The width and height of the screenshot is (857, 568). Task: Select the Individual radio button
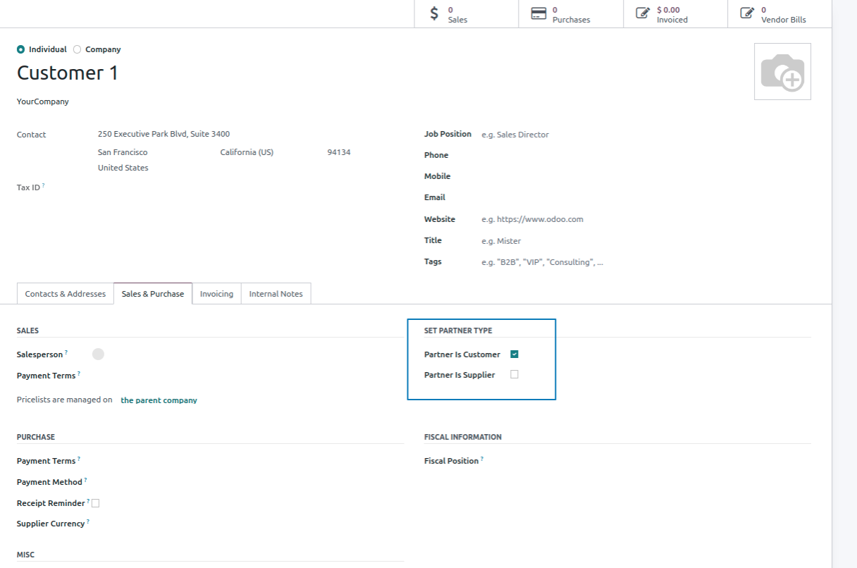(x=20, y=49)
